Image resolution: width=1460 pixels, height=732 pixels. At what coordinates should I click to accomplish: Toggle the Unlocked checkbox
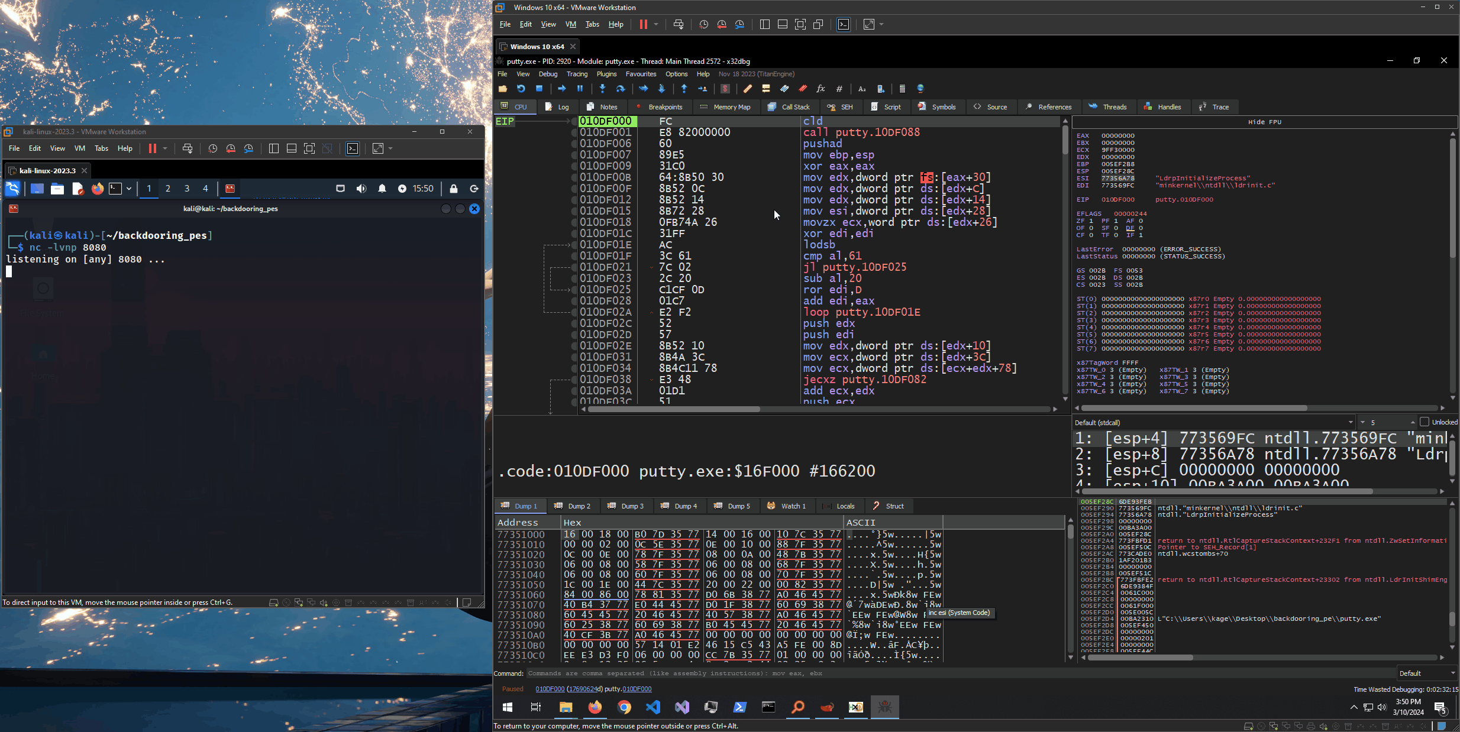click(x=1425, y=422)
